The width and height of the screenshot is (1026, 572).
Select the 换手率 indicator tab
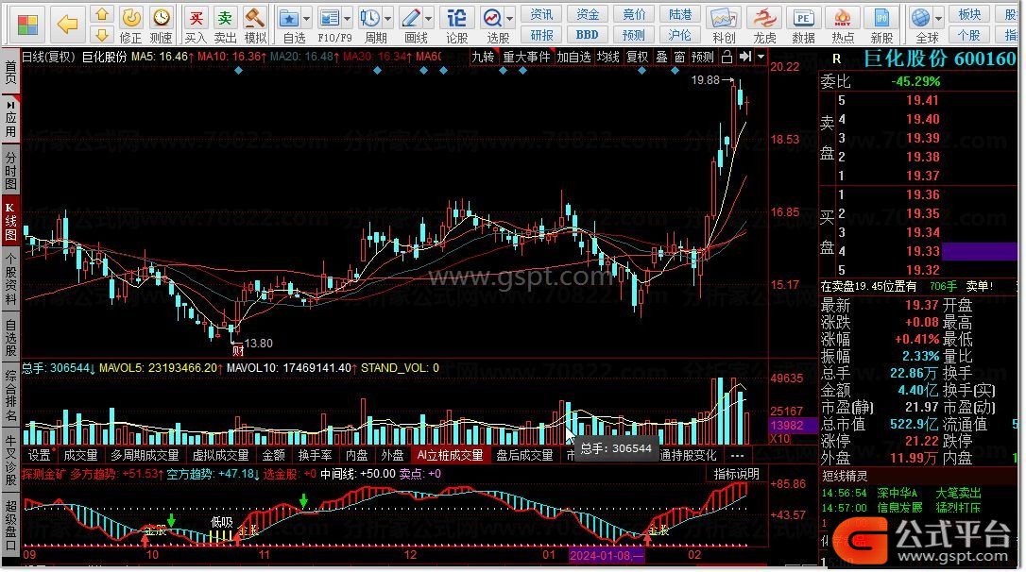point(315,455)
